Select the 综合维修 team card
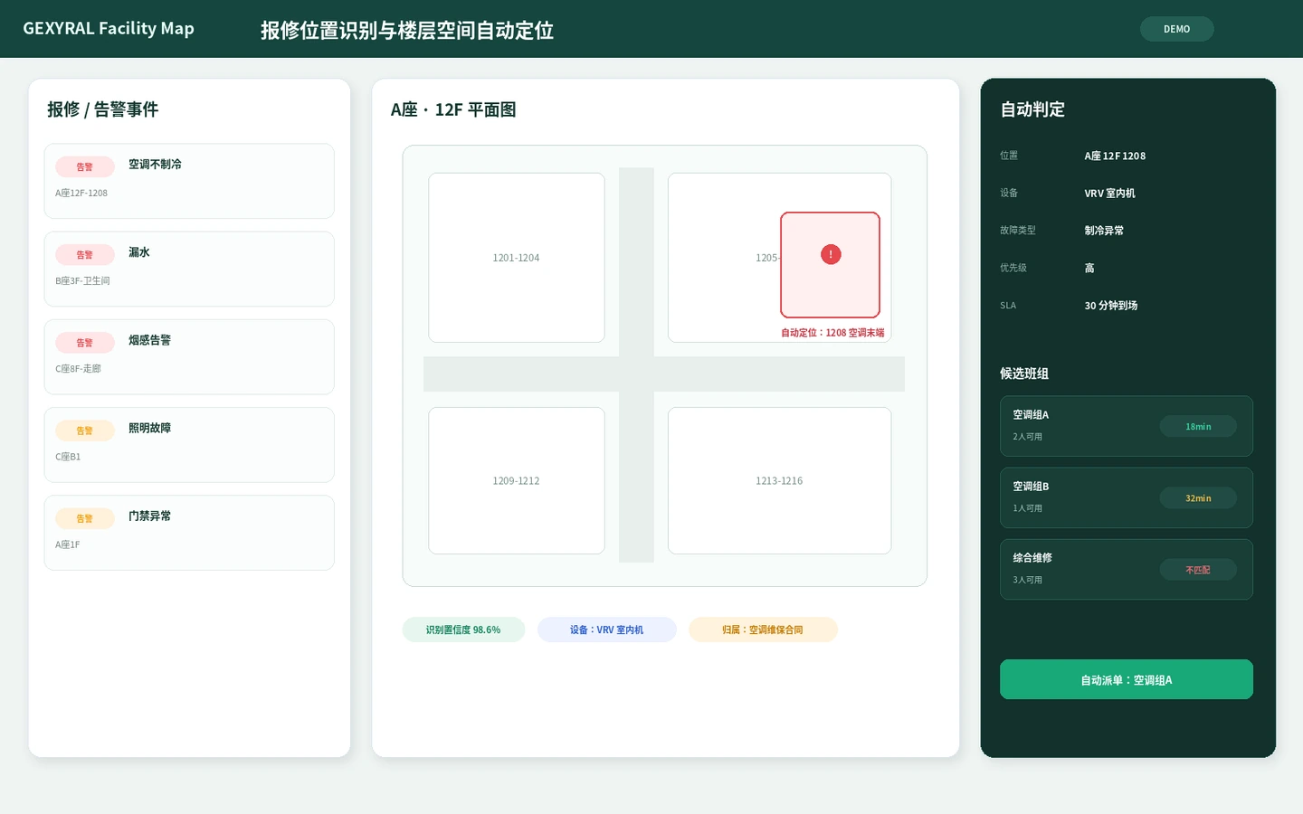 1127,569
